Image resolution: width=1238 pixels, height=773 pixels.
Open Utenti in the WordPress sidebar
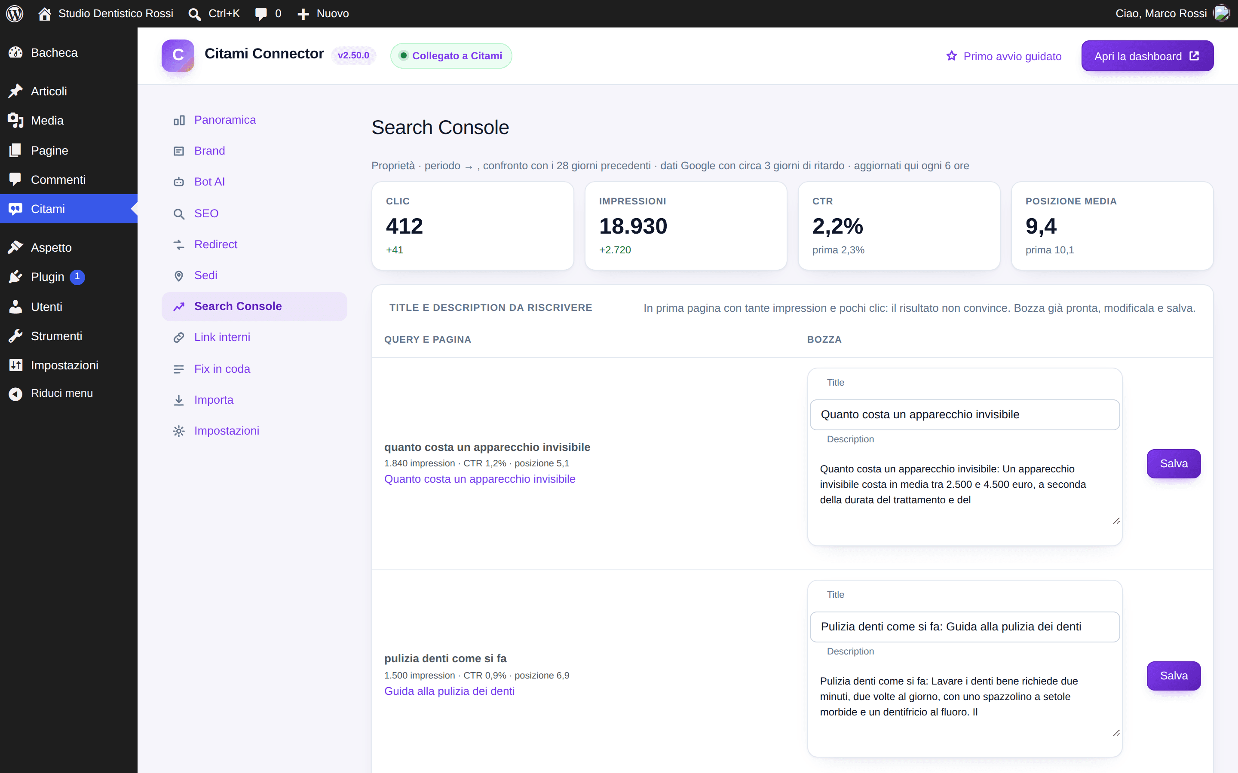click(68, 307)
